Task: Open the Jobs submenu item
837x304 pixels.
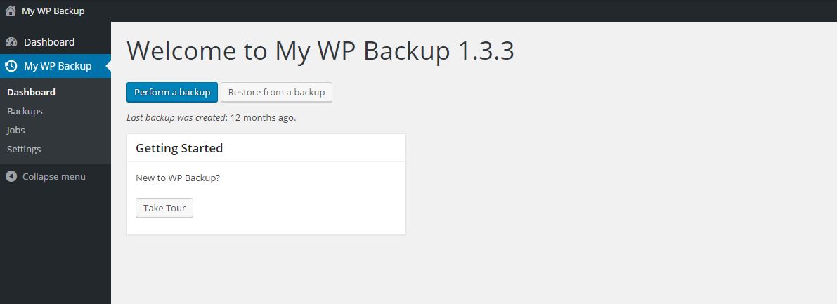Action: coord(16,130)
